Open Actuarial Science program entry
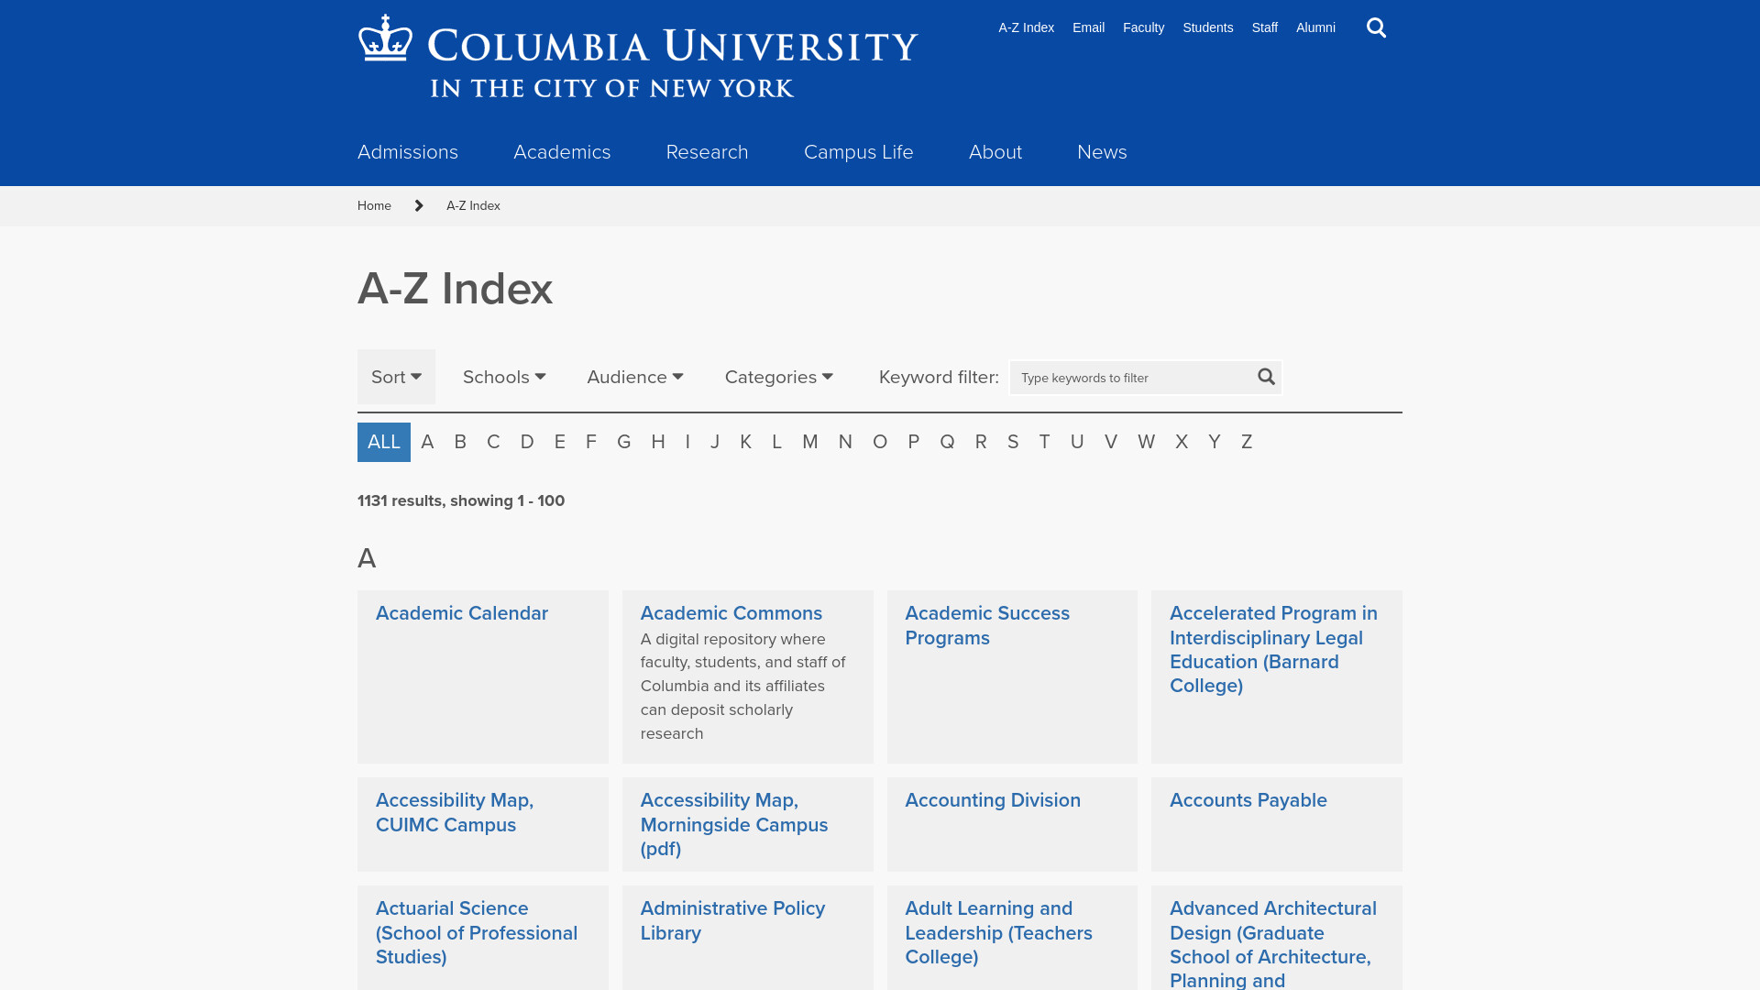Viewport: 1760px width, 990px height. (477, 932)
